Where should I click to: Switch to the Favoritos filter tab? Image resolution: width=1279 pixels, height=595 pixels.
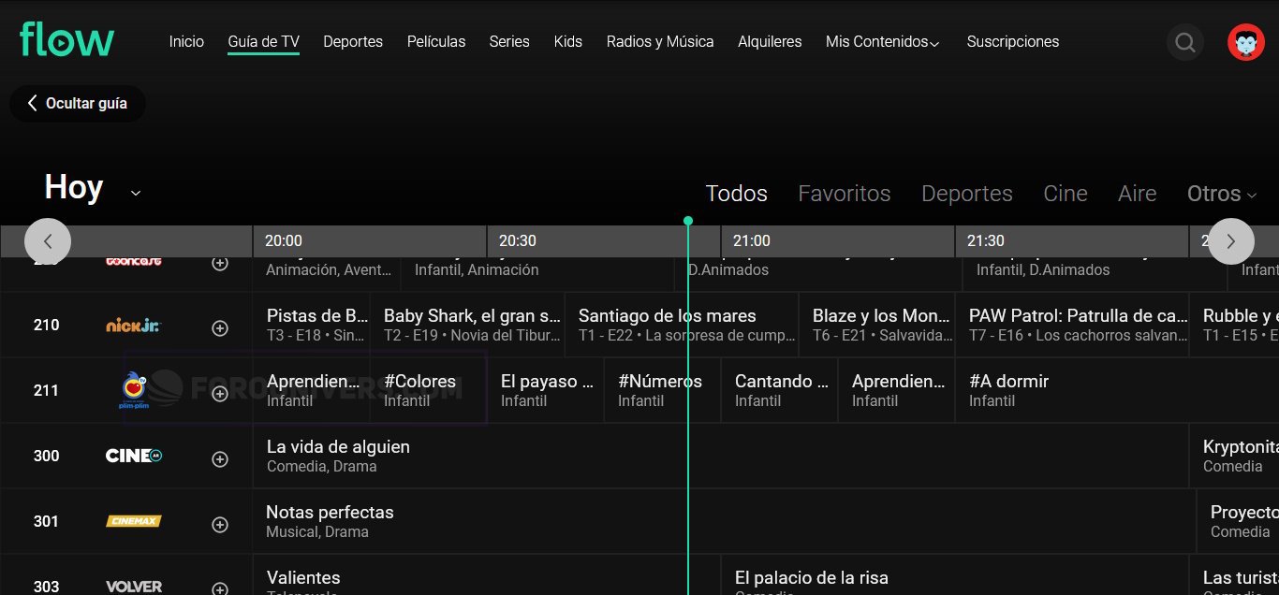pyautogui.click(x=844, y=194)
